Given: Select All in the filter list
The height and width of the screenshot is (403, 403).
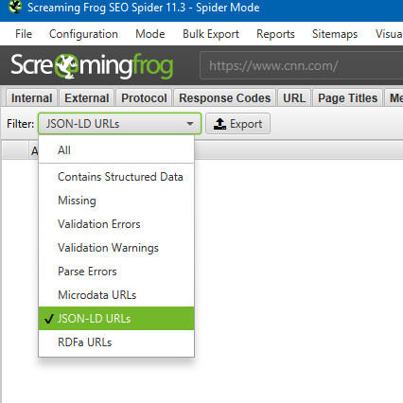Looking at the screenshot, I should coord(116,150).
